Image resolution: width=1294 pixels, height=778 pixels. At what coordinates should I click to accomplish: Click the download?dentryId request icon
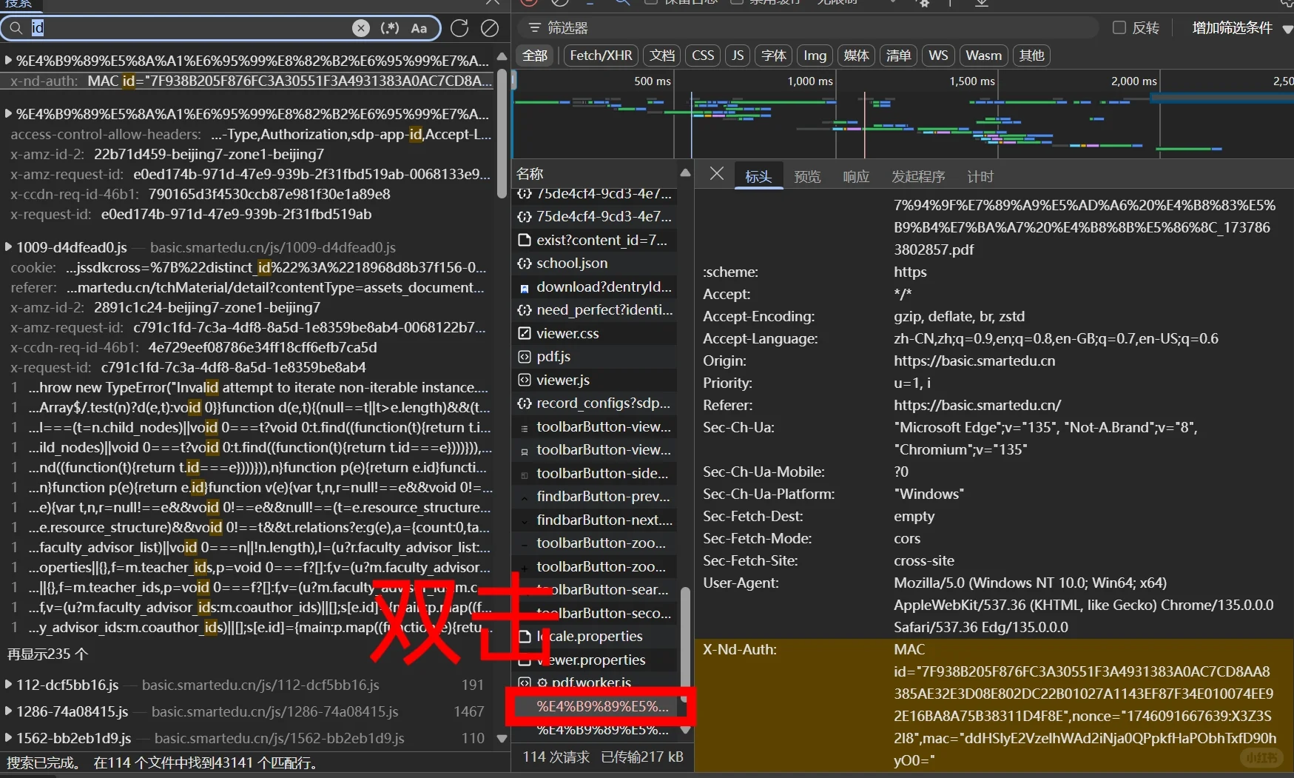pos(525,288)
